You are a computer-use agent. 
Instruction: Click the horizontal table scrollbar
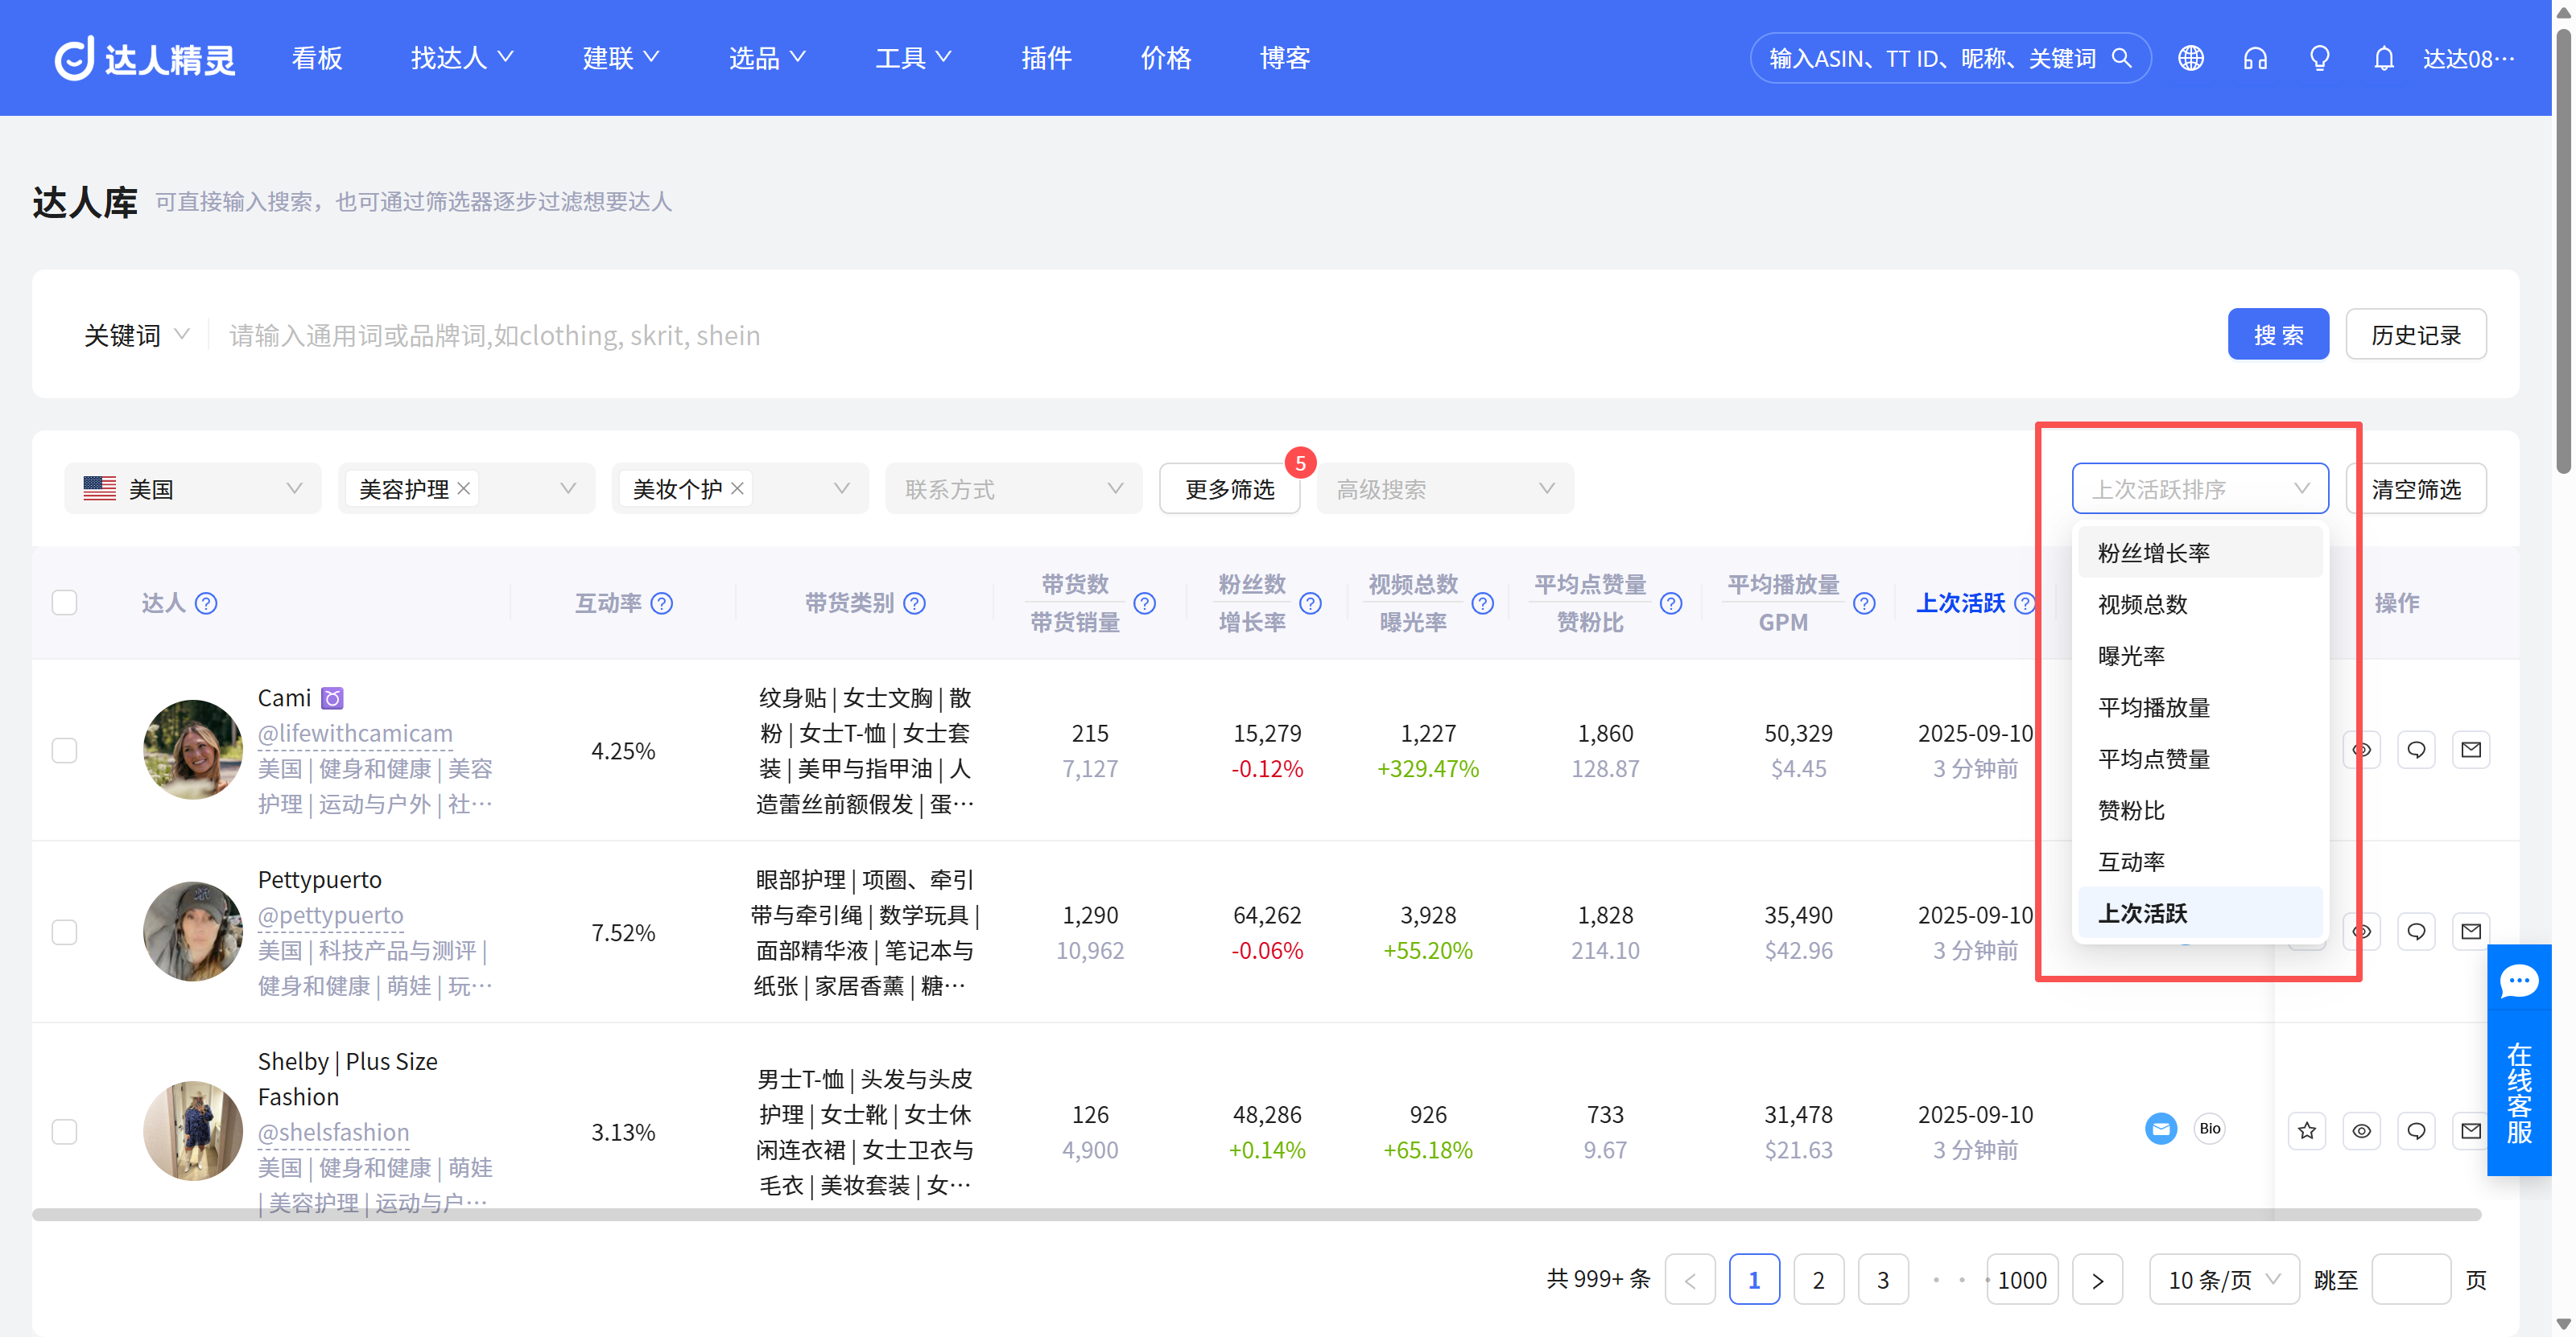point(1256,1214)
